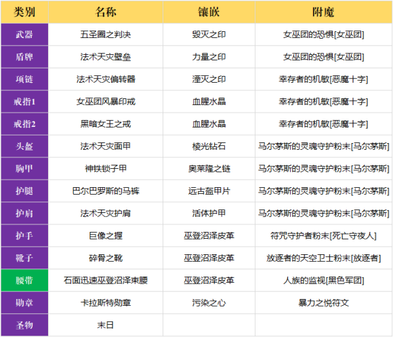Click 符咒守护者粉末[死亡守夜人] enchant cell
Screen dimensions: 393x337
(323, 235)
